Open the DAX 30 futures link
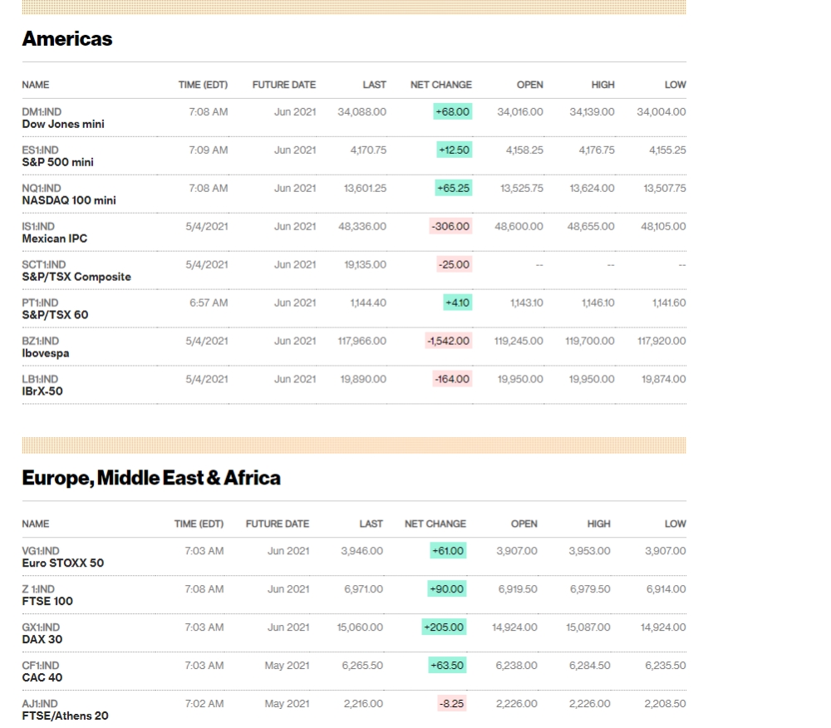This screenshot has width=831, height=728. point(42,639)
